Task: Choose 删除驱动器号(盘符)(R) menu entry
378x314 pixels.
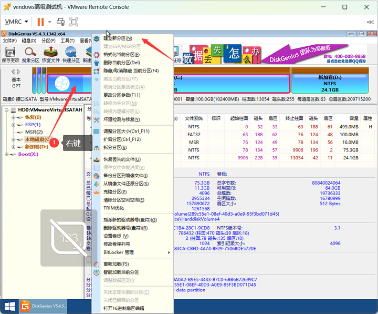Action: [133, 228]
